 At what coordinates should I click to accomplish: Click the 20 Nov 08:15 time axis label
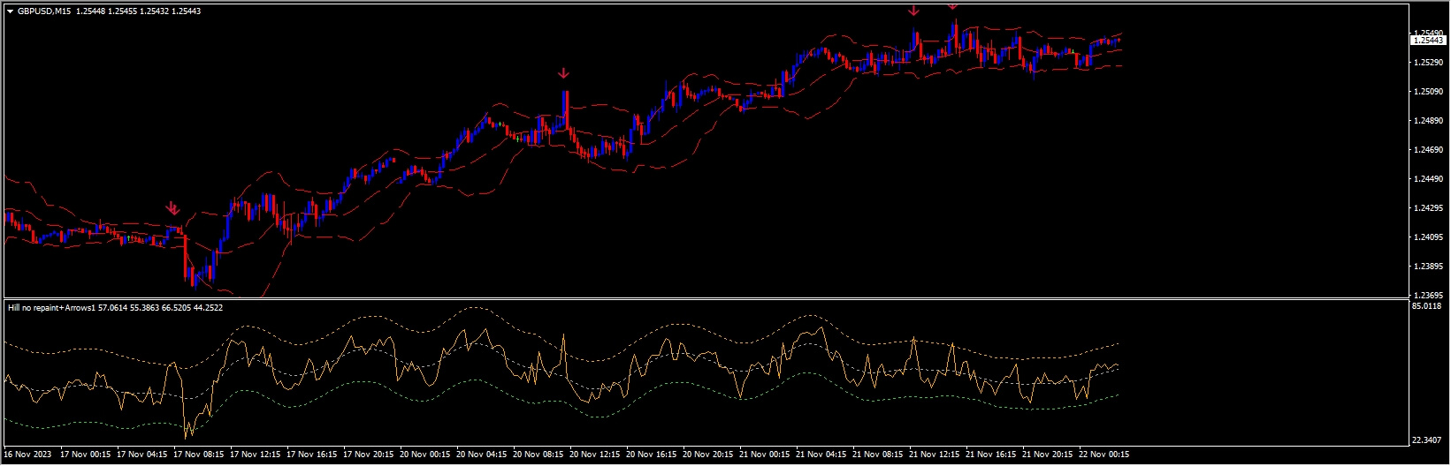pos(538,455)
